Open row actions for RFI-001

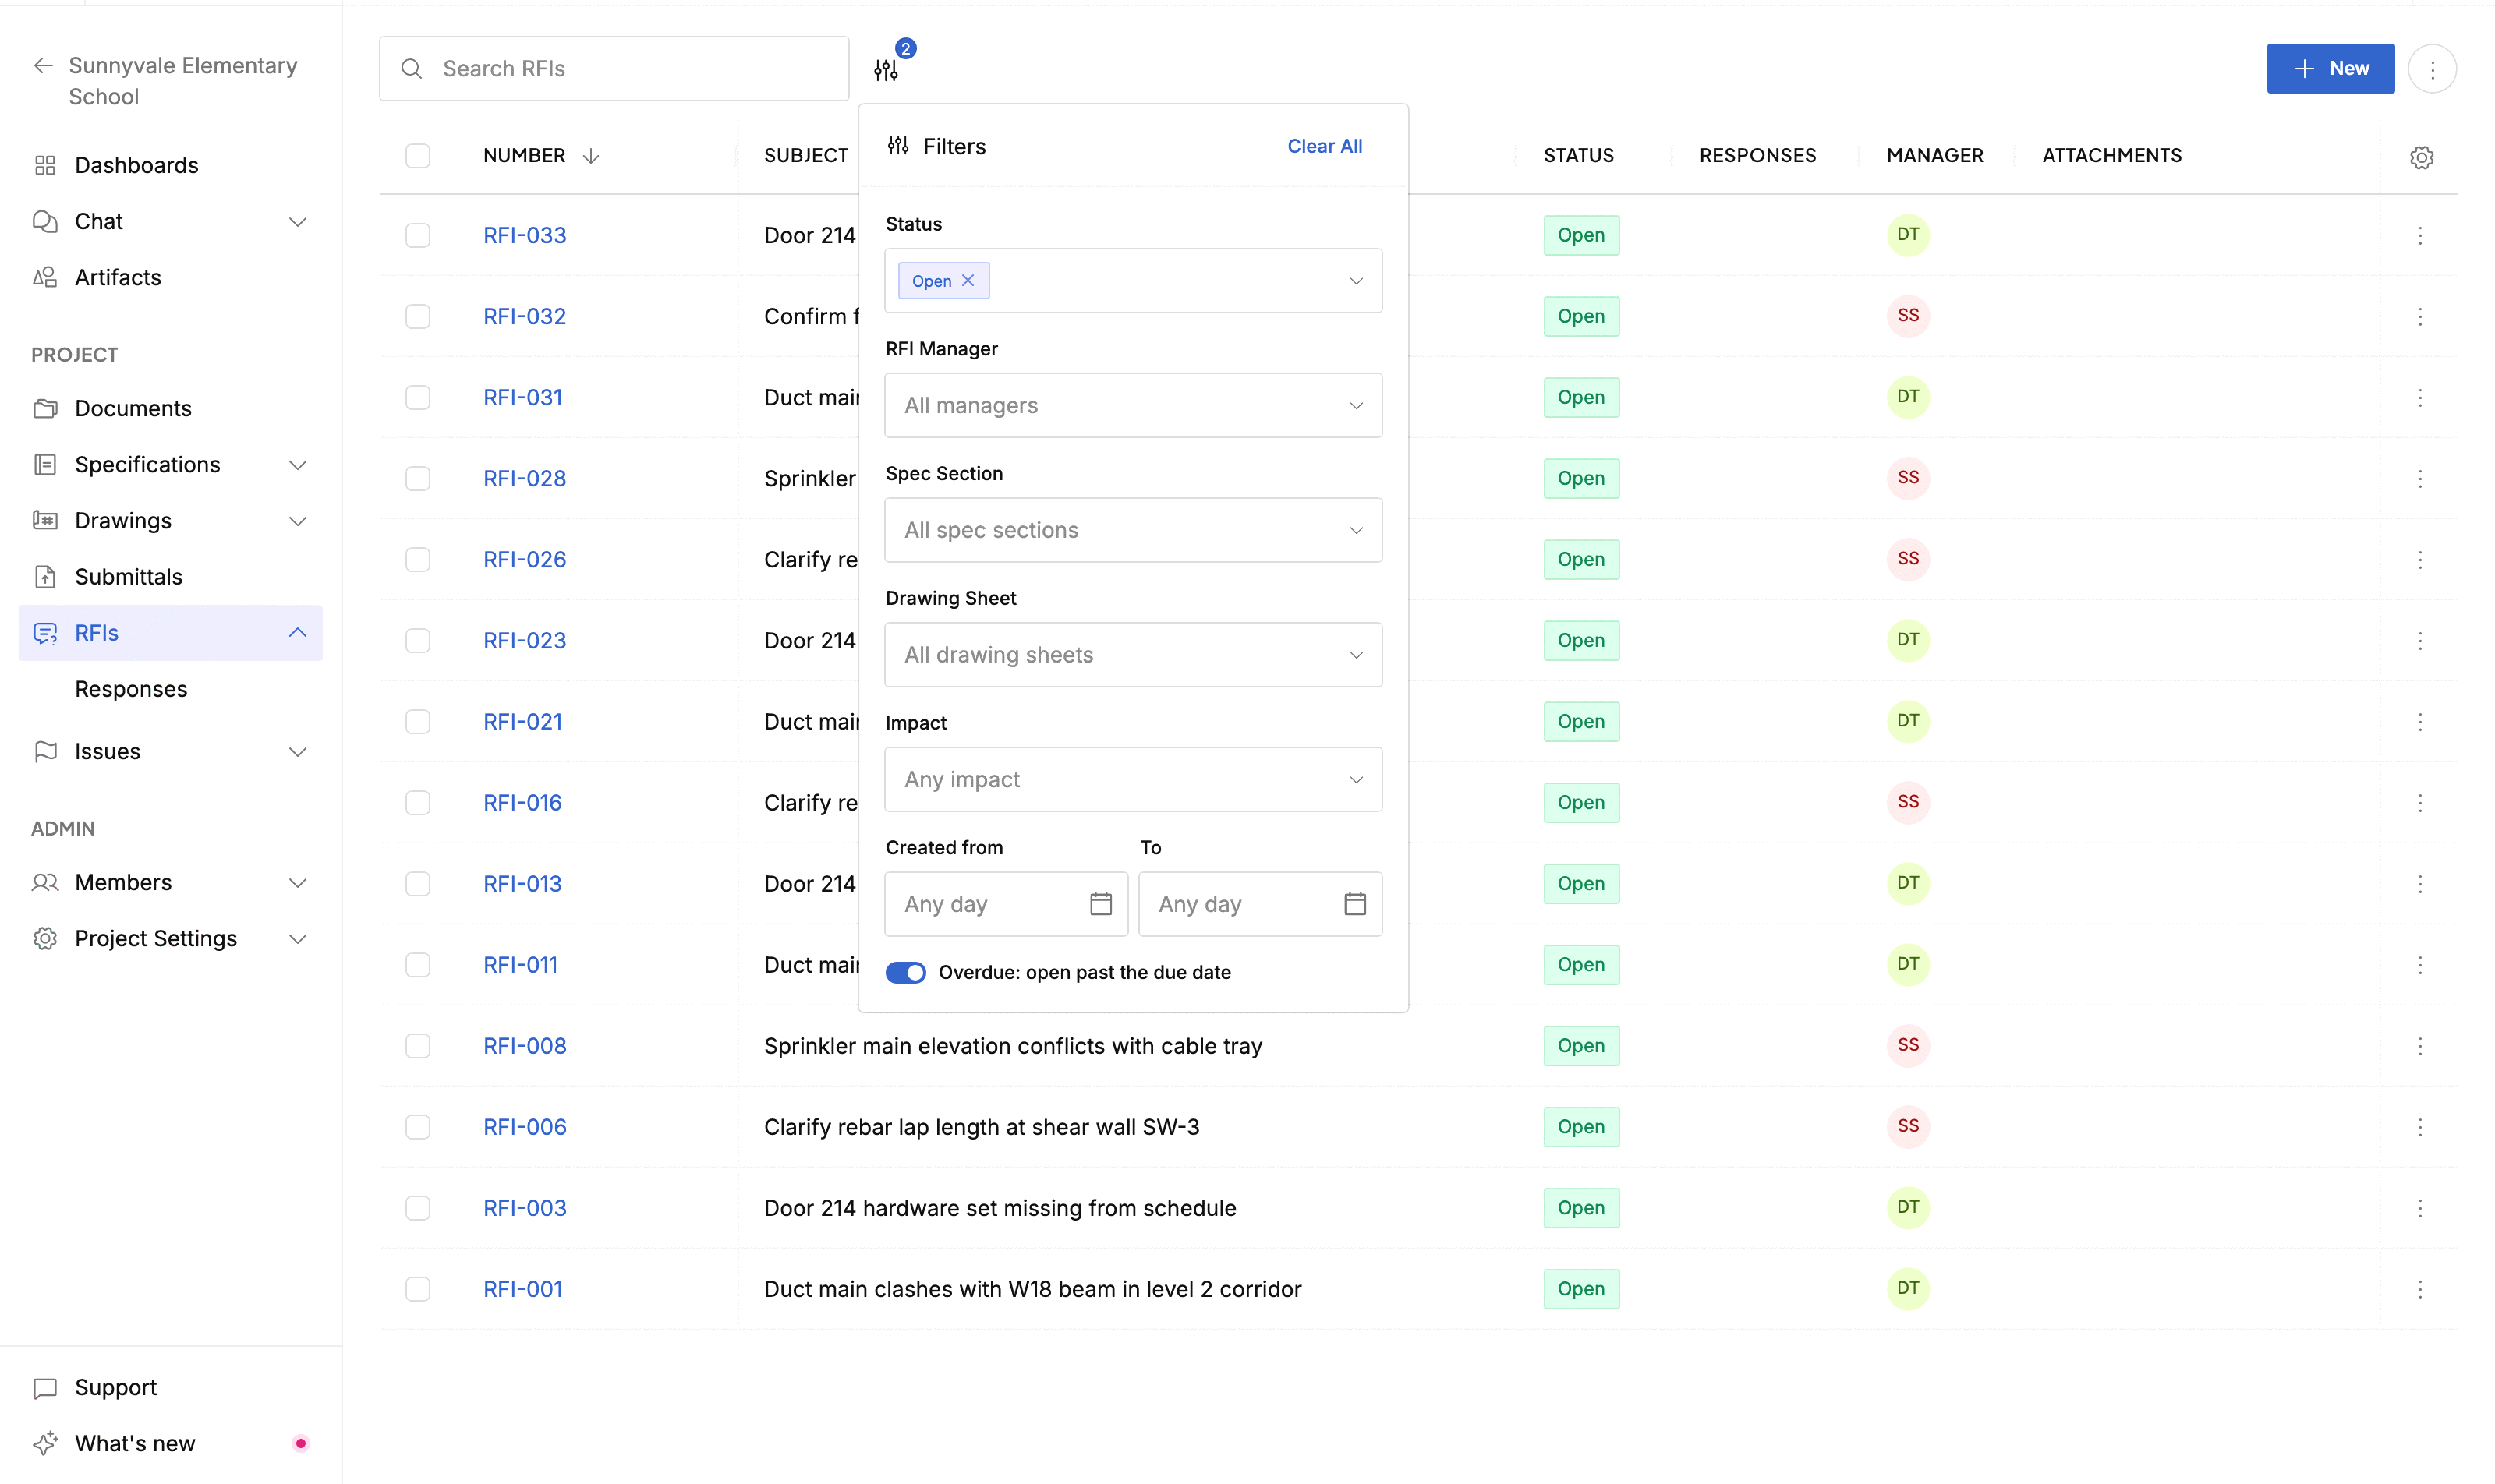(2420, 1289)
